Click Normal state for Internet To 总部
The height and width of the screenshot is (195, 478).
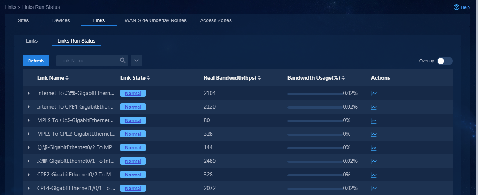(133, 93)
